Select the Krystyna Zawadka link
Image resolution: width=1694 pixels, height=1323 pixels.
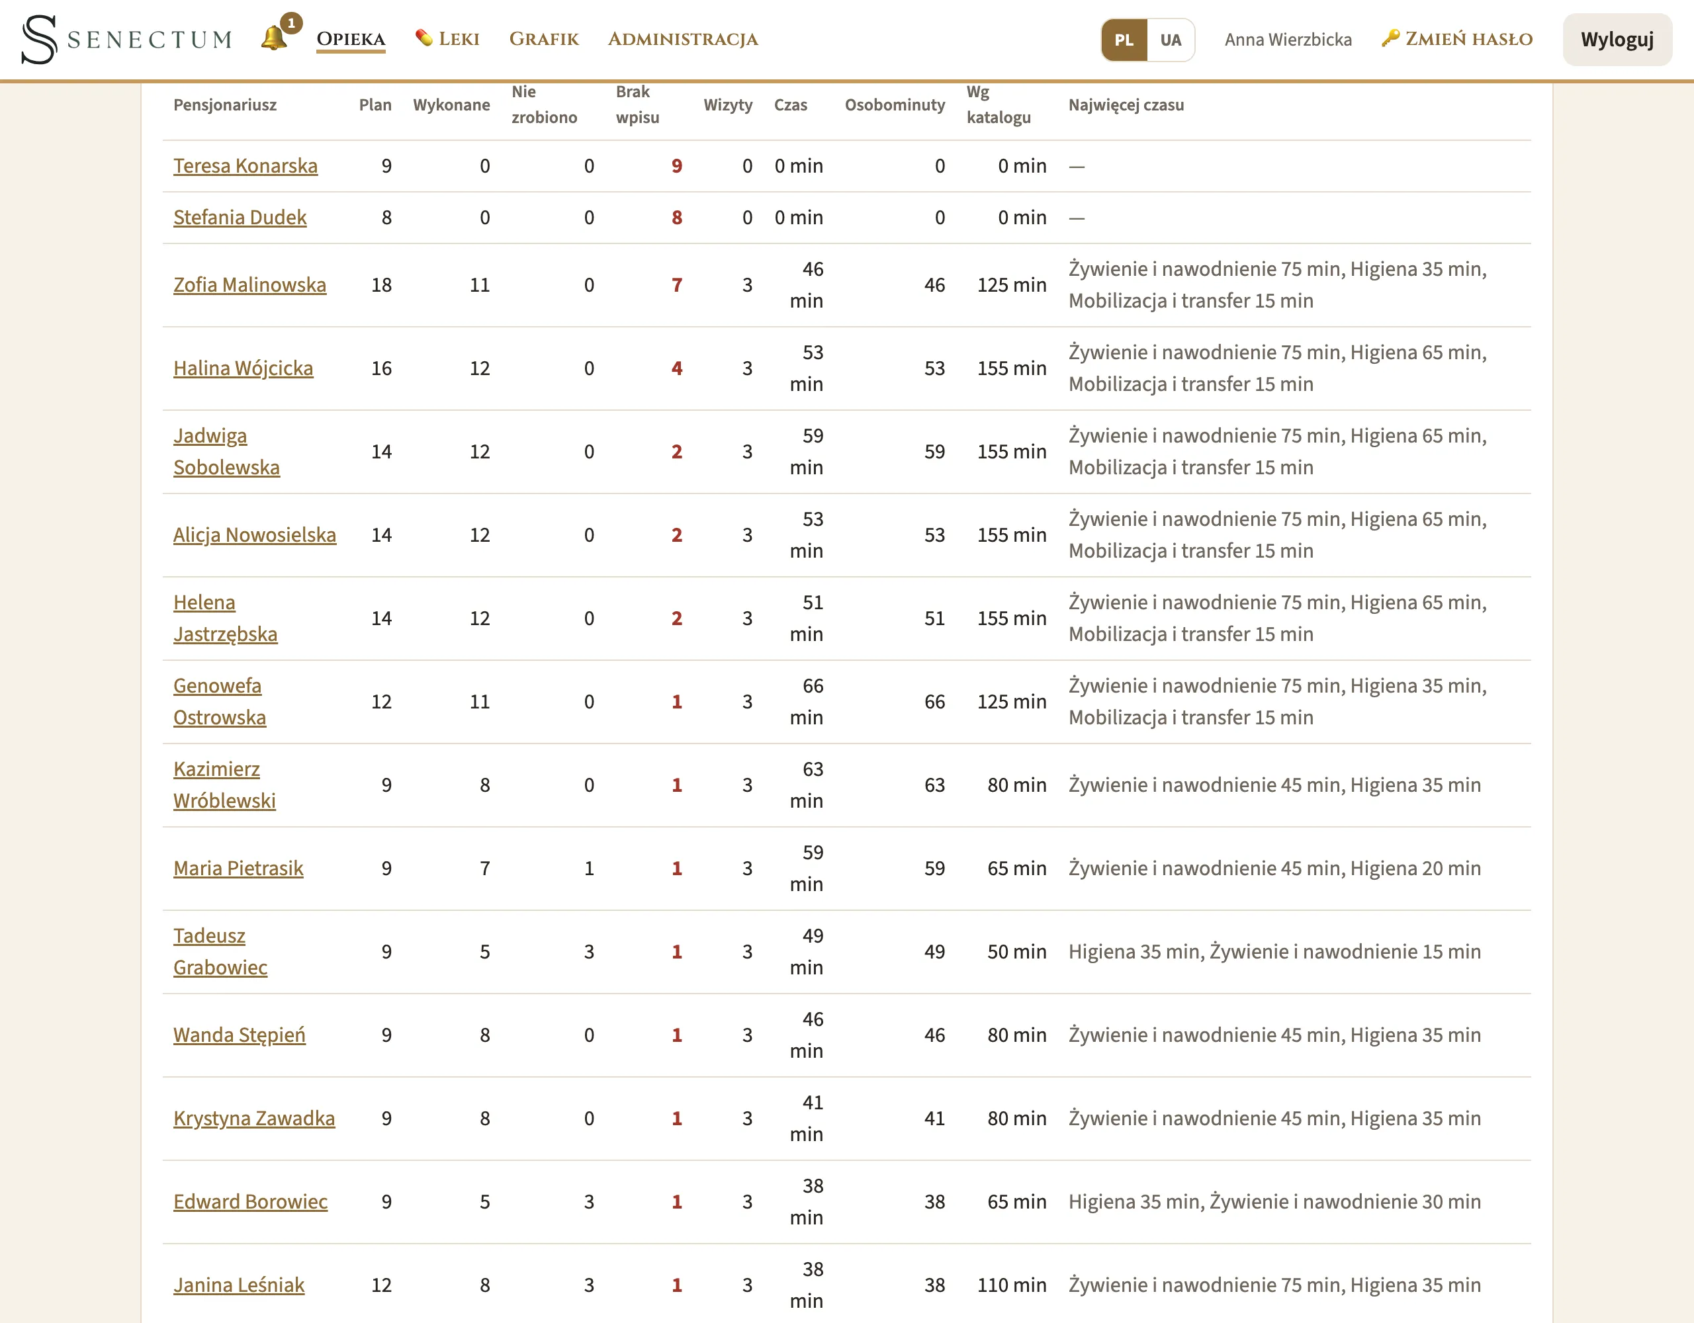coord(253,1119)
